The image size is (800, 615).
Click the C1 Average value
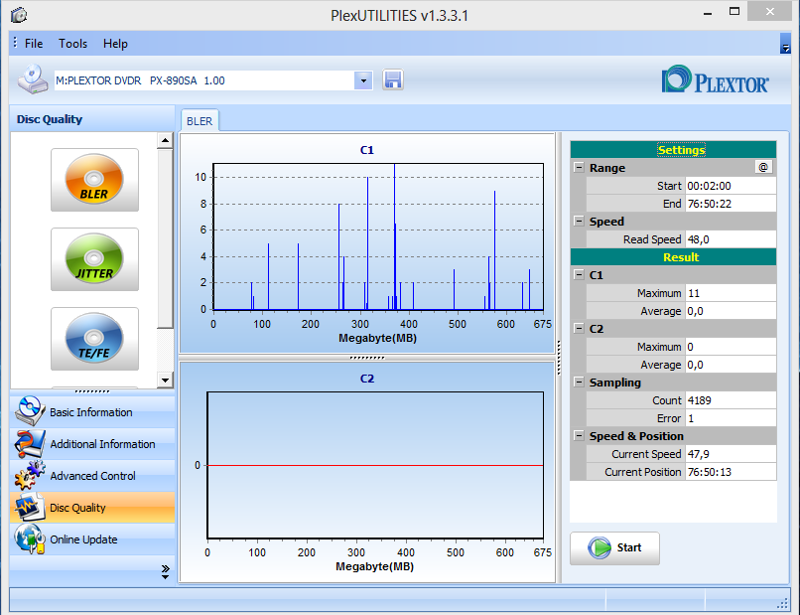click(731, 311)
